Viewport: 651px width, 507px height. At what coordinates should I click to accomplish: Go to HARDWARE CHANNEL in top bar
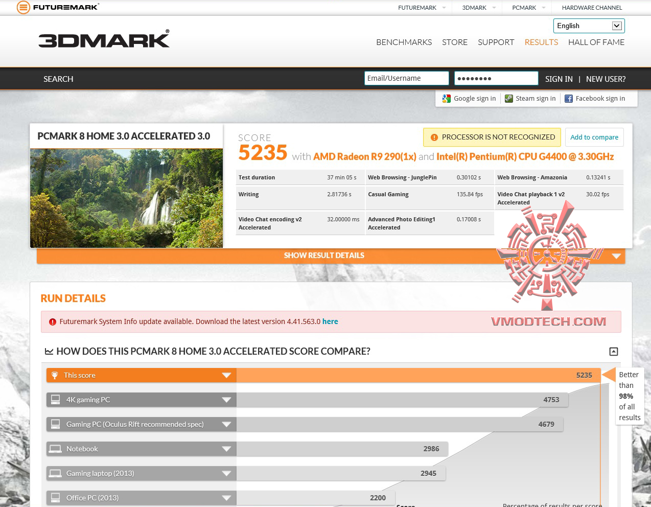pyautogui.click(x=592, y=8)
